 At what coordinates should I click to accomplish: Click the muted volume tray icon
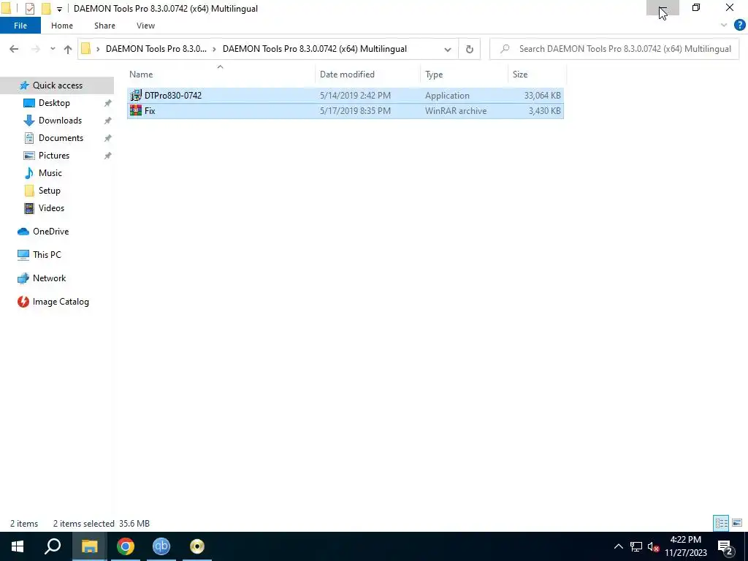click(x=653, y=546)
